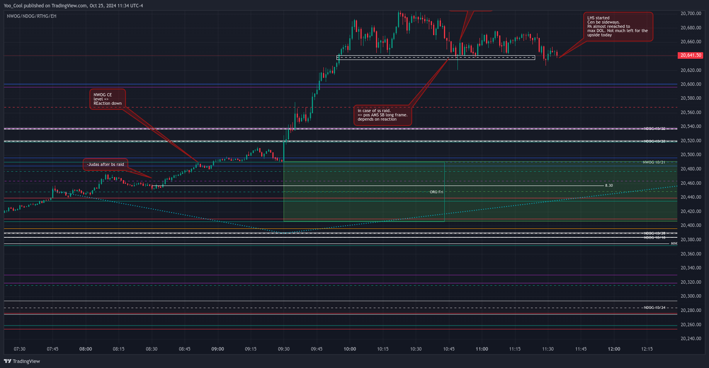Click bold 12:00 on the time axis

point(614,349)
